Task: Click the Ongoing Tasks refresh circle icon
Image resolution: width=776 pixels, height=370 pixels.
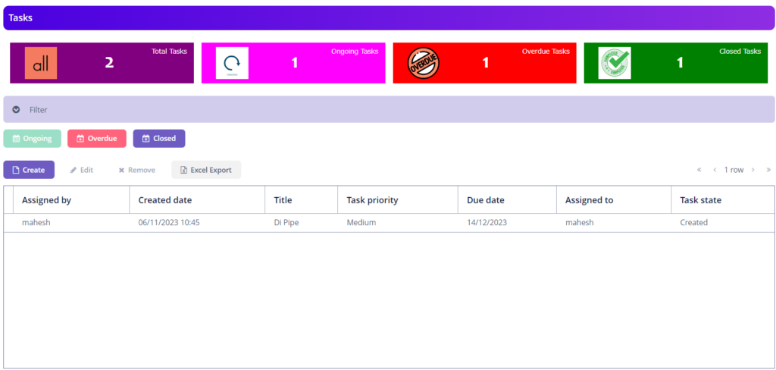Action: 232,63
